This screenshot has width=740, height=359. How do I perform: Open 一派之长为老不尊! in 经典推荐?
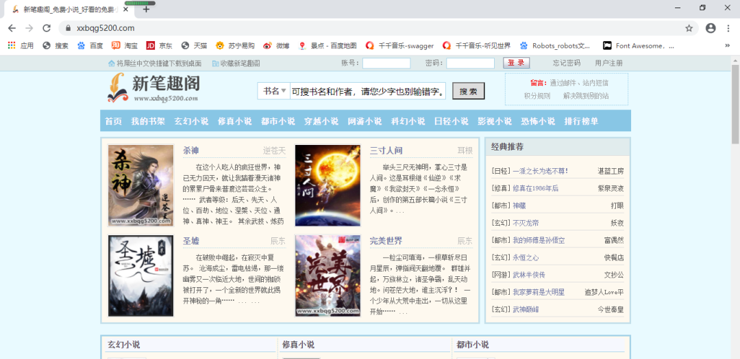[541, 171]
